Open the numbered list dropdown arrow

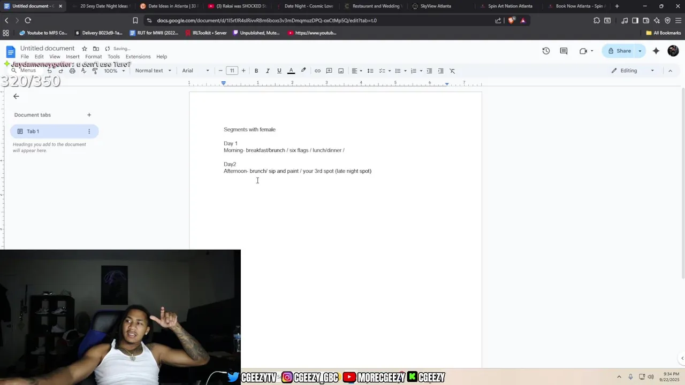(421, 71)
